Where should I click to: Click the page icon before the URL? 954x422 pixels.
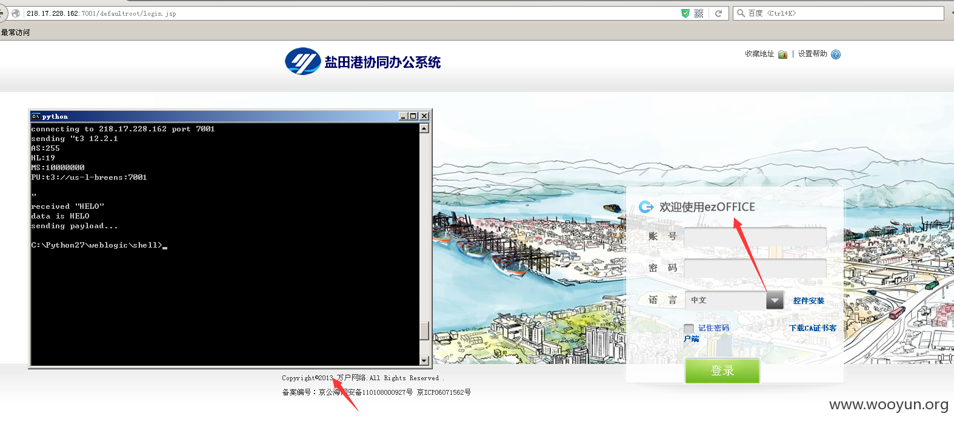pyautogui.click(x=16, y=13)
